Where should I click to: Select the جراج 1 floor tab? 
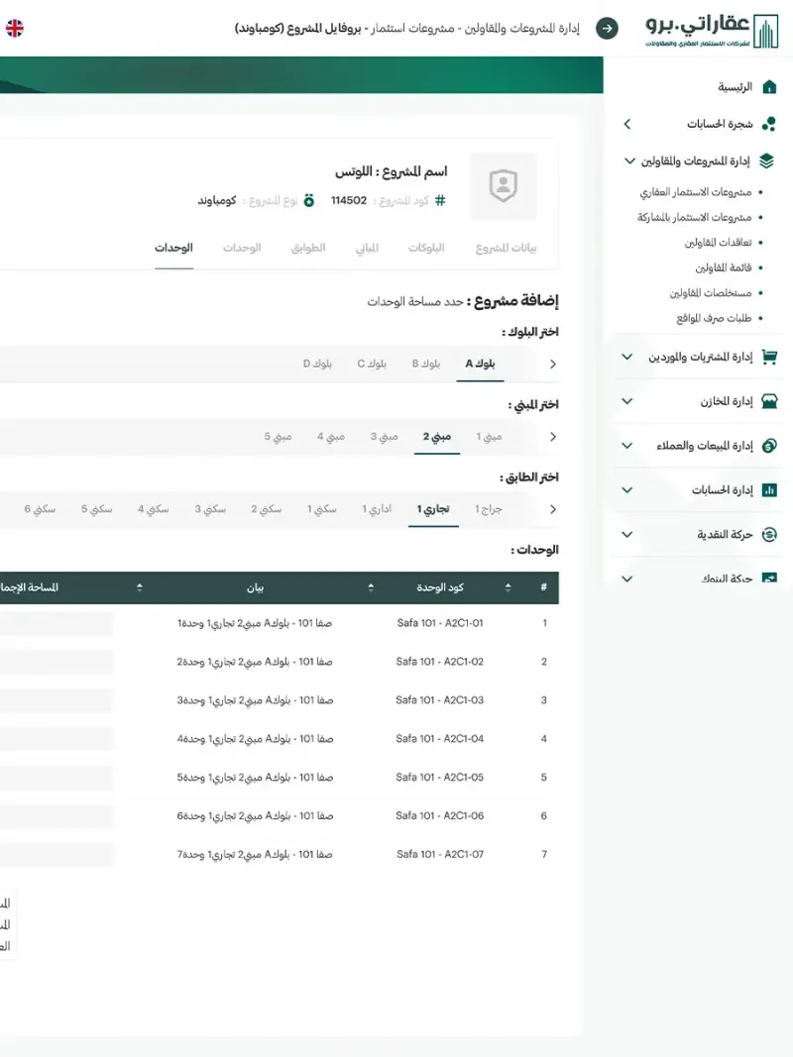coord(489,509)
